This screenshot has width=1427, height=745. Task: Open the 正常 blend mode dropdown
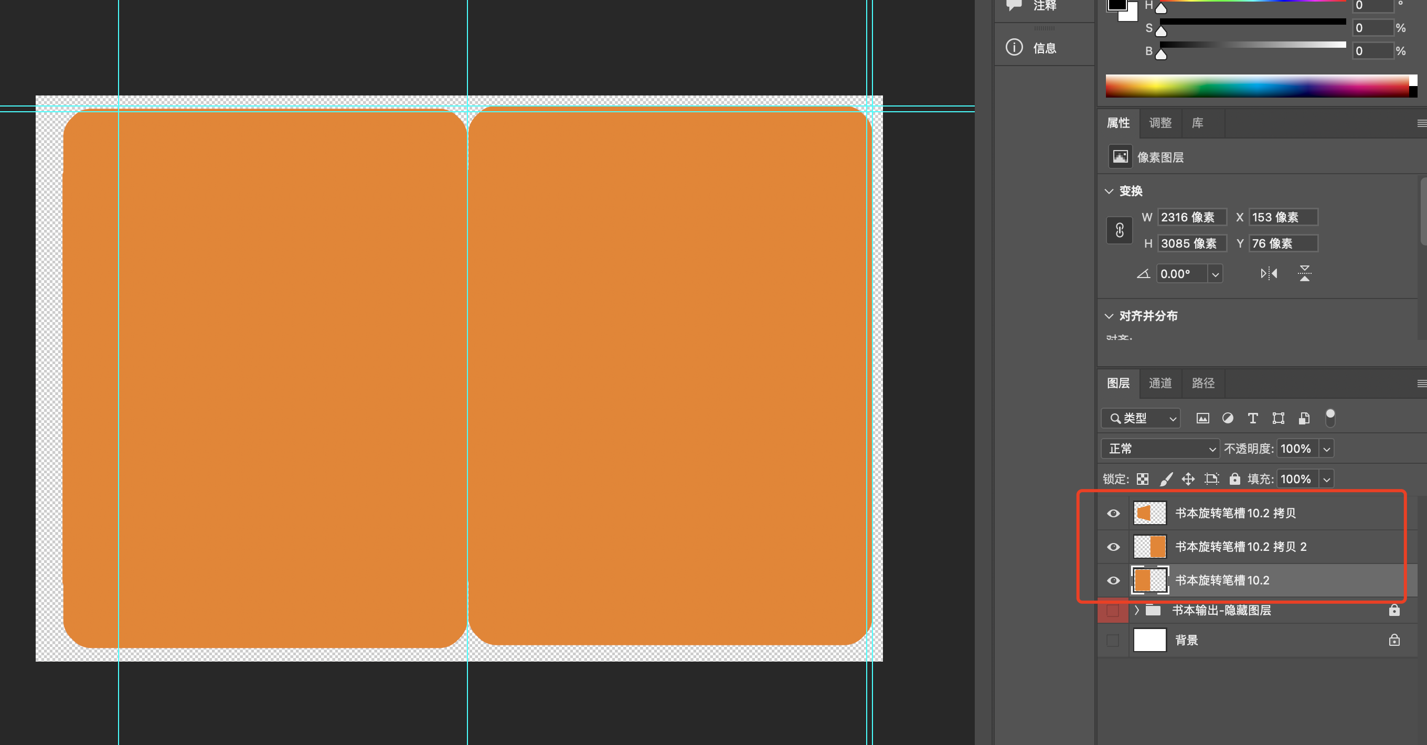coord(1160,449)
